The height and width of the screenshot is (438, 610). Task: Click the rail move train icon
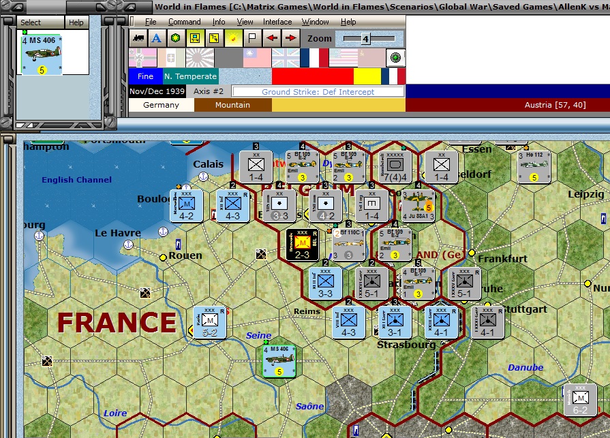point(138,38)
